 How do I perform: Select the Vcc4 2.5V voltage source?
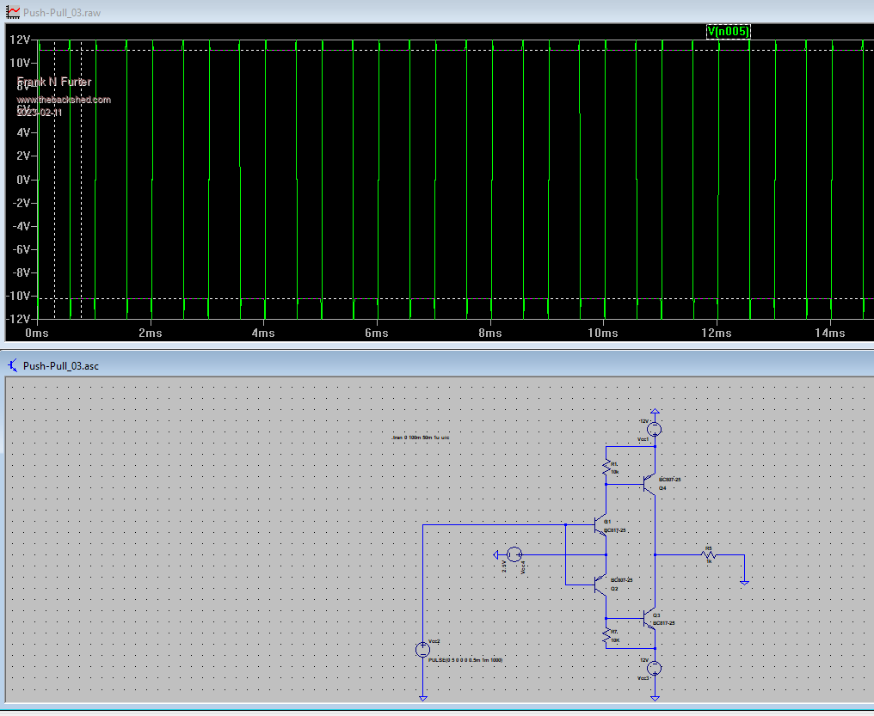pyautogui.click(x=514, y=554)
